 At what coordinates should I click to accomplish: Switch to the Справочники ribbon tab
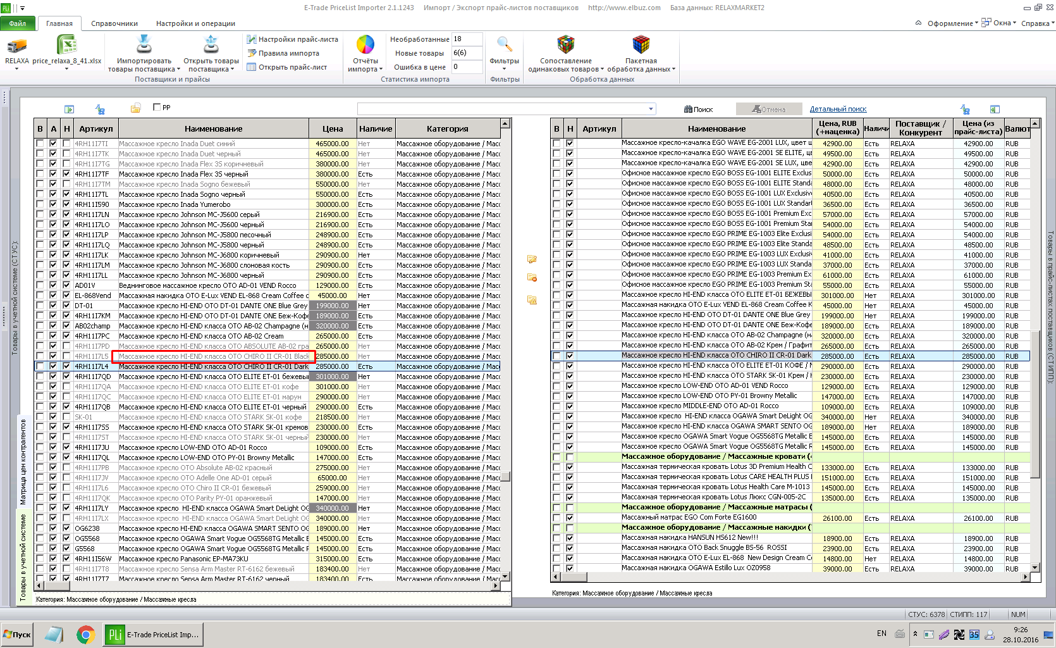coord(114,23)
